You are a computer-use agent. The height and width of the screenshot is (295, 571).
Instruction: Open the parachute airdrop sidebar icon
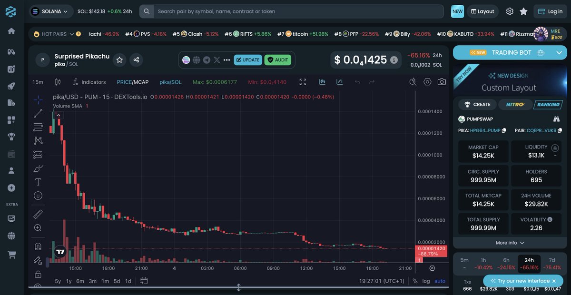tap(11, 136)
